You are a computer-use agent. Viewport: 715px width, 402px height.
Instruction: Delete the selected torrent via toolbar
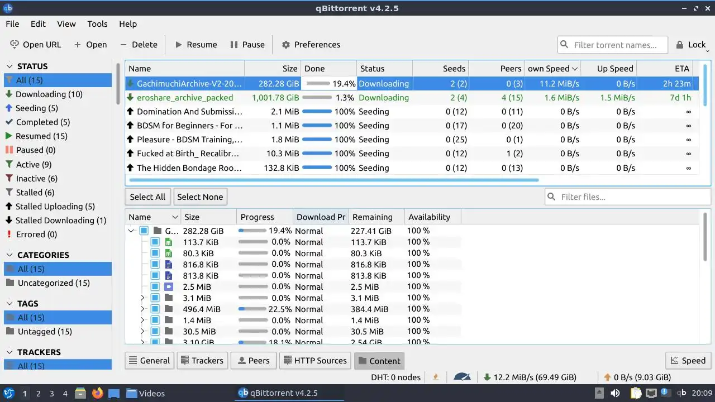pos(139,45)
